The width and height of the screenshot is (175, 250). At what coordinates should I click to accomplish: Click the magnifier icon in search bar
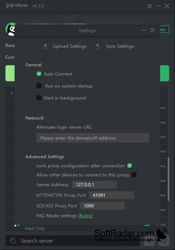coord(13,241)
